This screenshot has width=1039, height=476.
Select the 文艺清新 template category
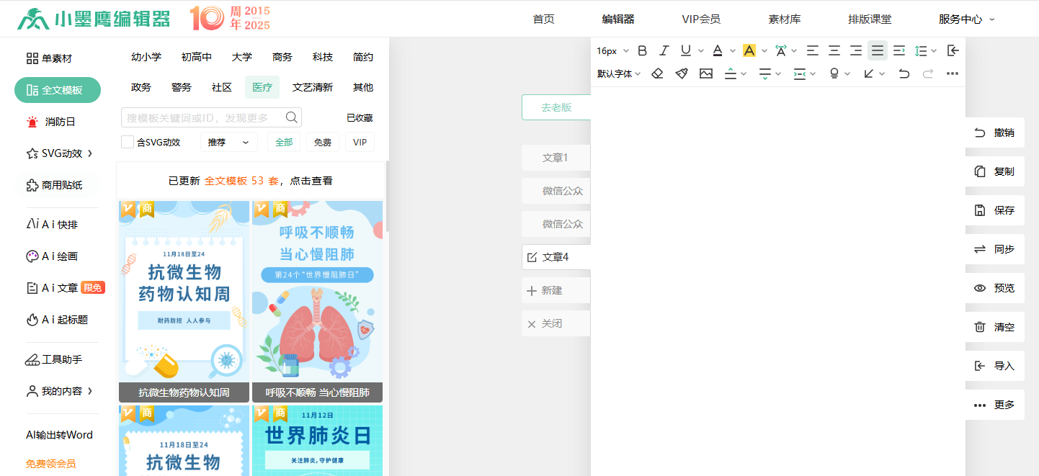[x=313, y=87]
